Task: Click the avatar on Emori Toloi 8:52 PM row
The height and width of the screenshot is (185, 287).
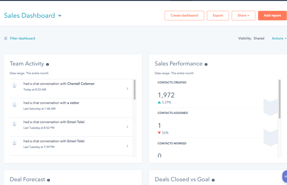Action: point(14,123)
